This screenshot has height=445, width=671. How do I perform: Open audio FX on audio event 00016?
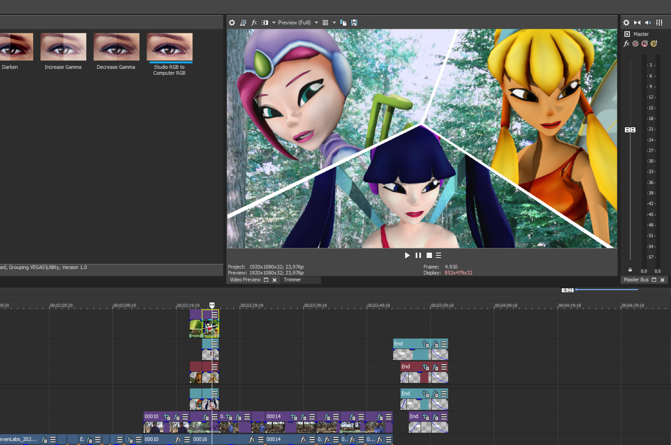point(252,440)
